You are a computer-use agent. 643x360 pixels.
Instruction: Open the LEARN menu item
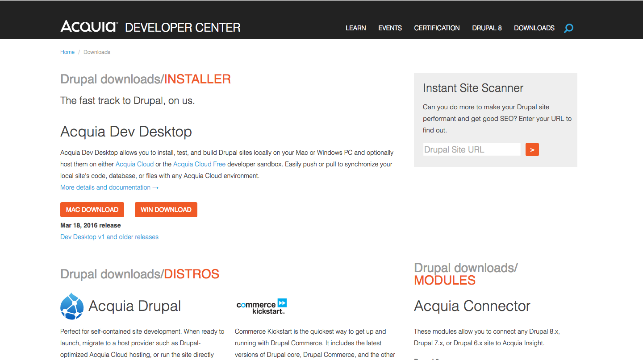[x=356, y=28]
